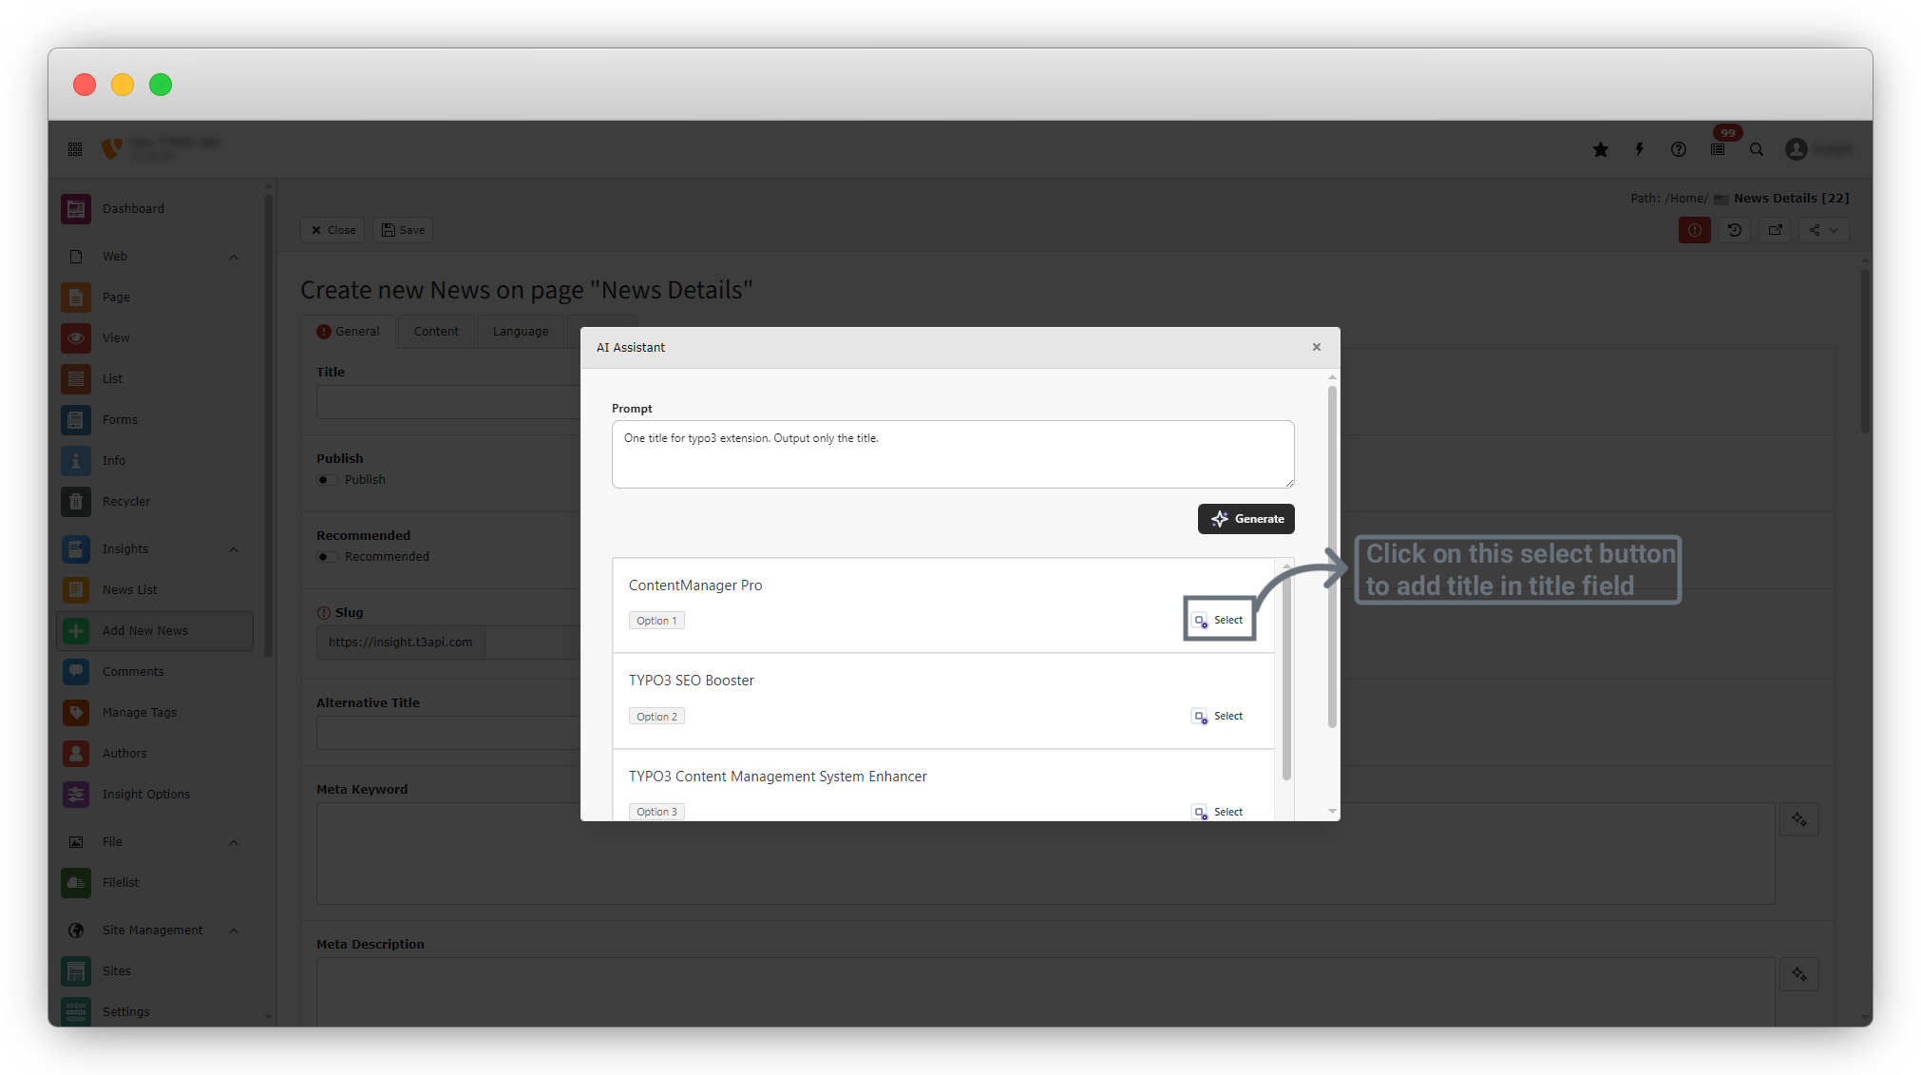Click the Generate button
This screenshot has width=1921, height=1075.
(x=1246, y=519)
